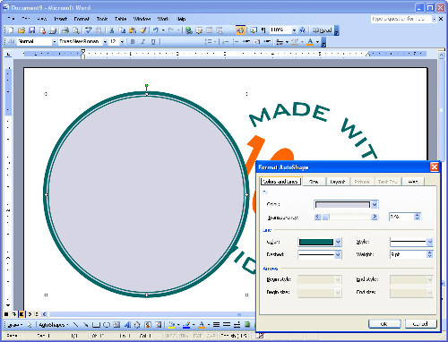
Task: Switch to the Layout tab
Action: (x=338, y=182)
